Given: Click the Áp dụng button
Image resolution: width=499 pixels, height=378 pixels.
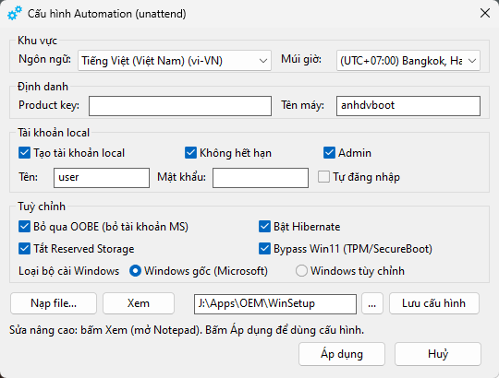Looking at the screenshot, I should (x=342, y=354).
